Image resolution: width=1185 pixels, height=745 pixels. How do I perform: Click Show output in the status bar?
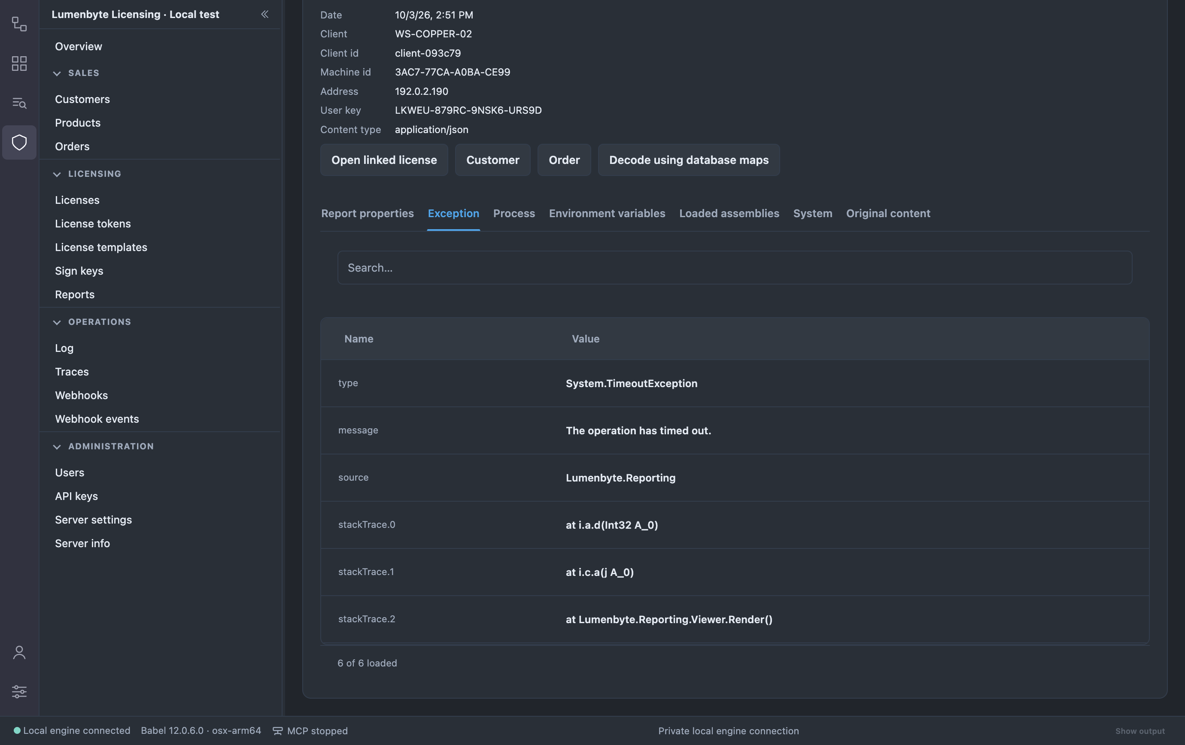point(1140,731)
